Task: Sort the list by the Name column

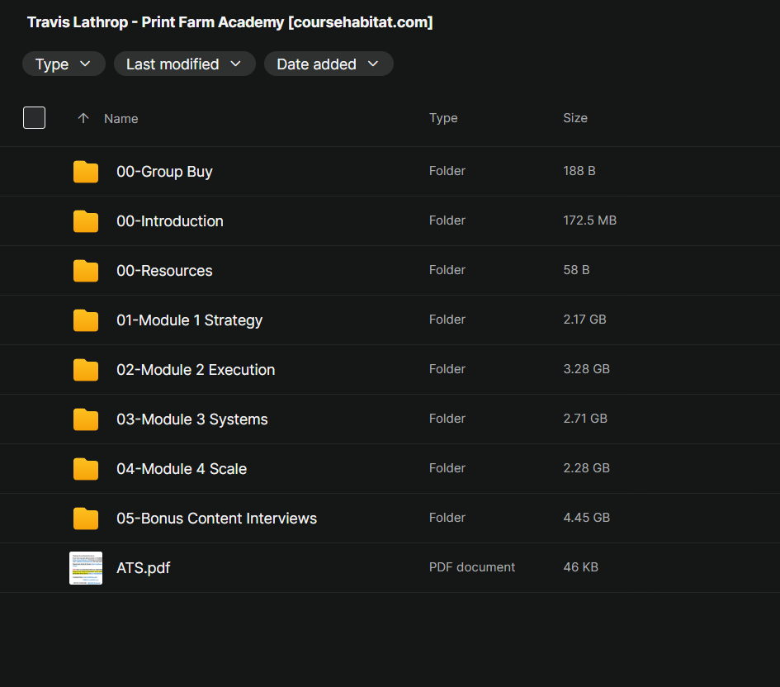Action: coord(121,119)
